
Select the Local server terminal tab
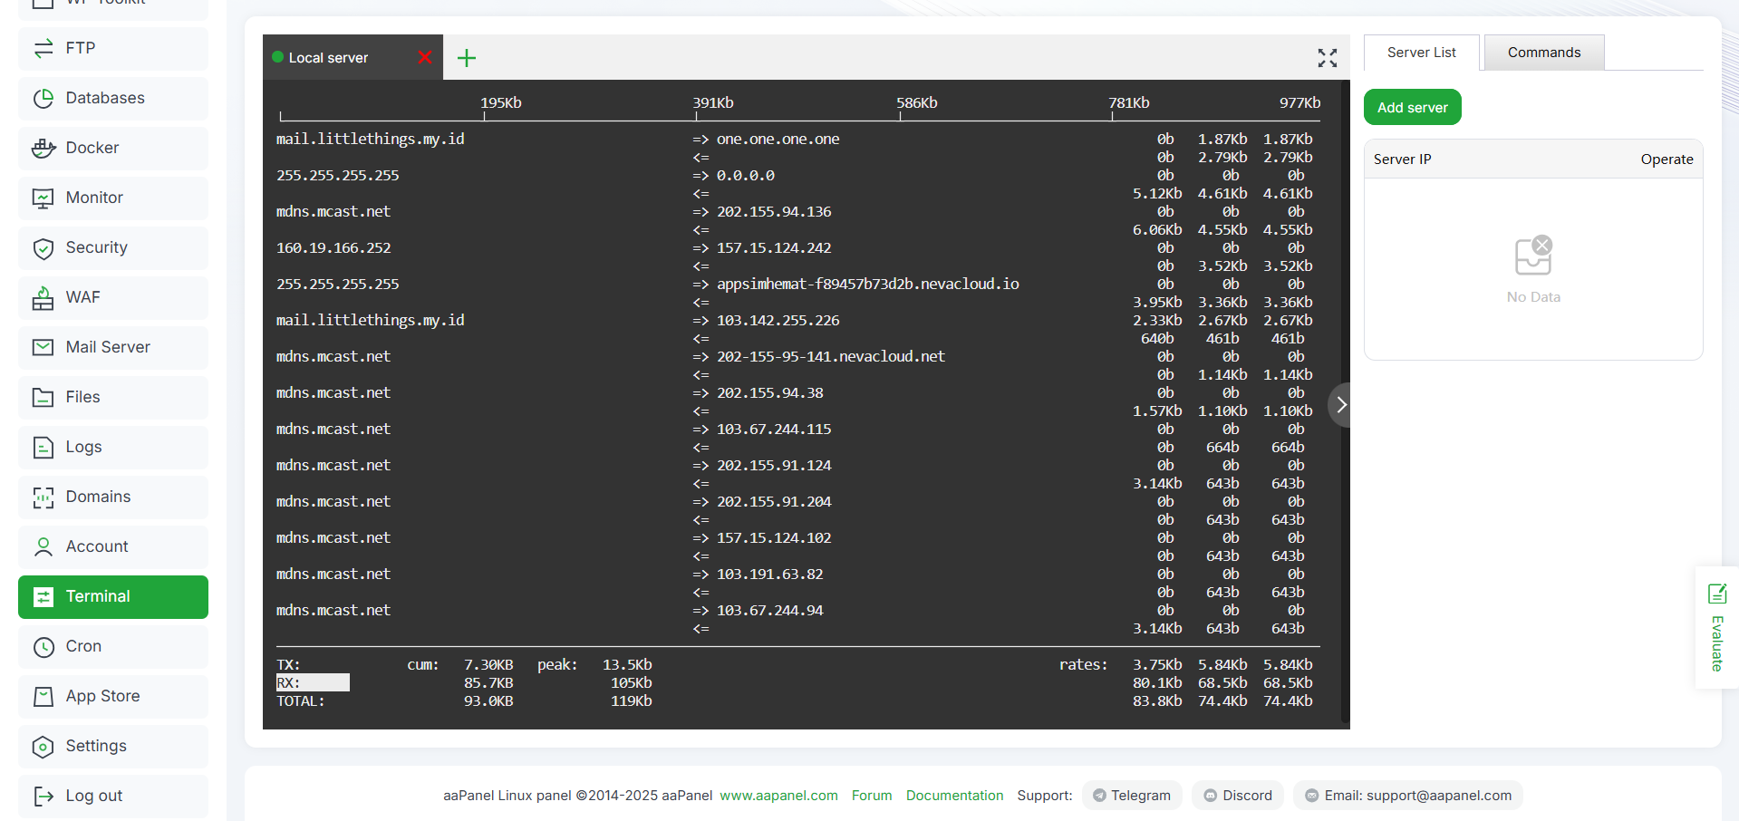328,57
